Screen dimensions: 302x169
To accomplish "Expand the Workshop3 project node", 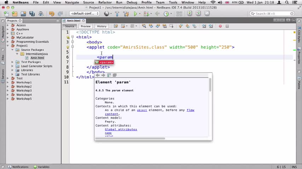I will click(x=8, y=90).
